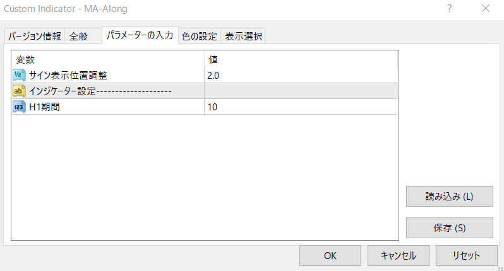Click the 保存 (S) button
Image resolution: width=504 pixels, height=271 pixels.
pos(449,228)
